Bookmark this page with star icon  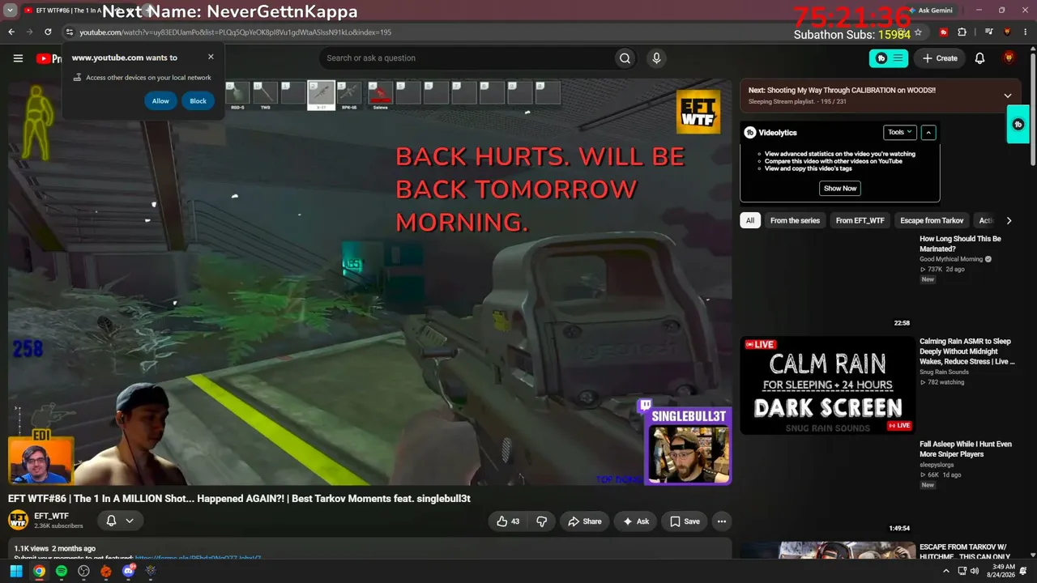[x=918, y=32]
